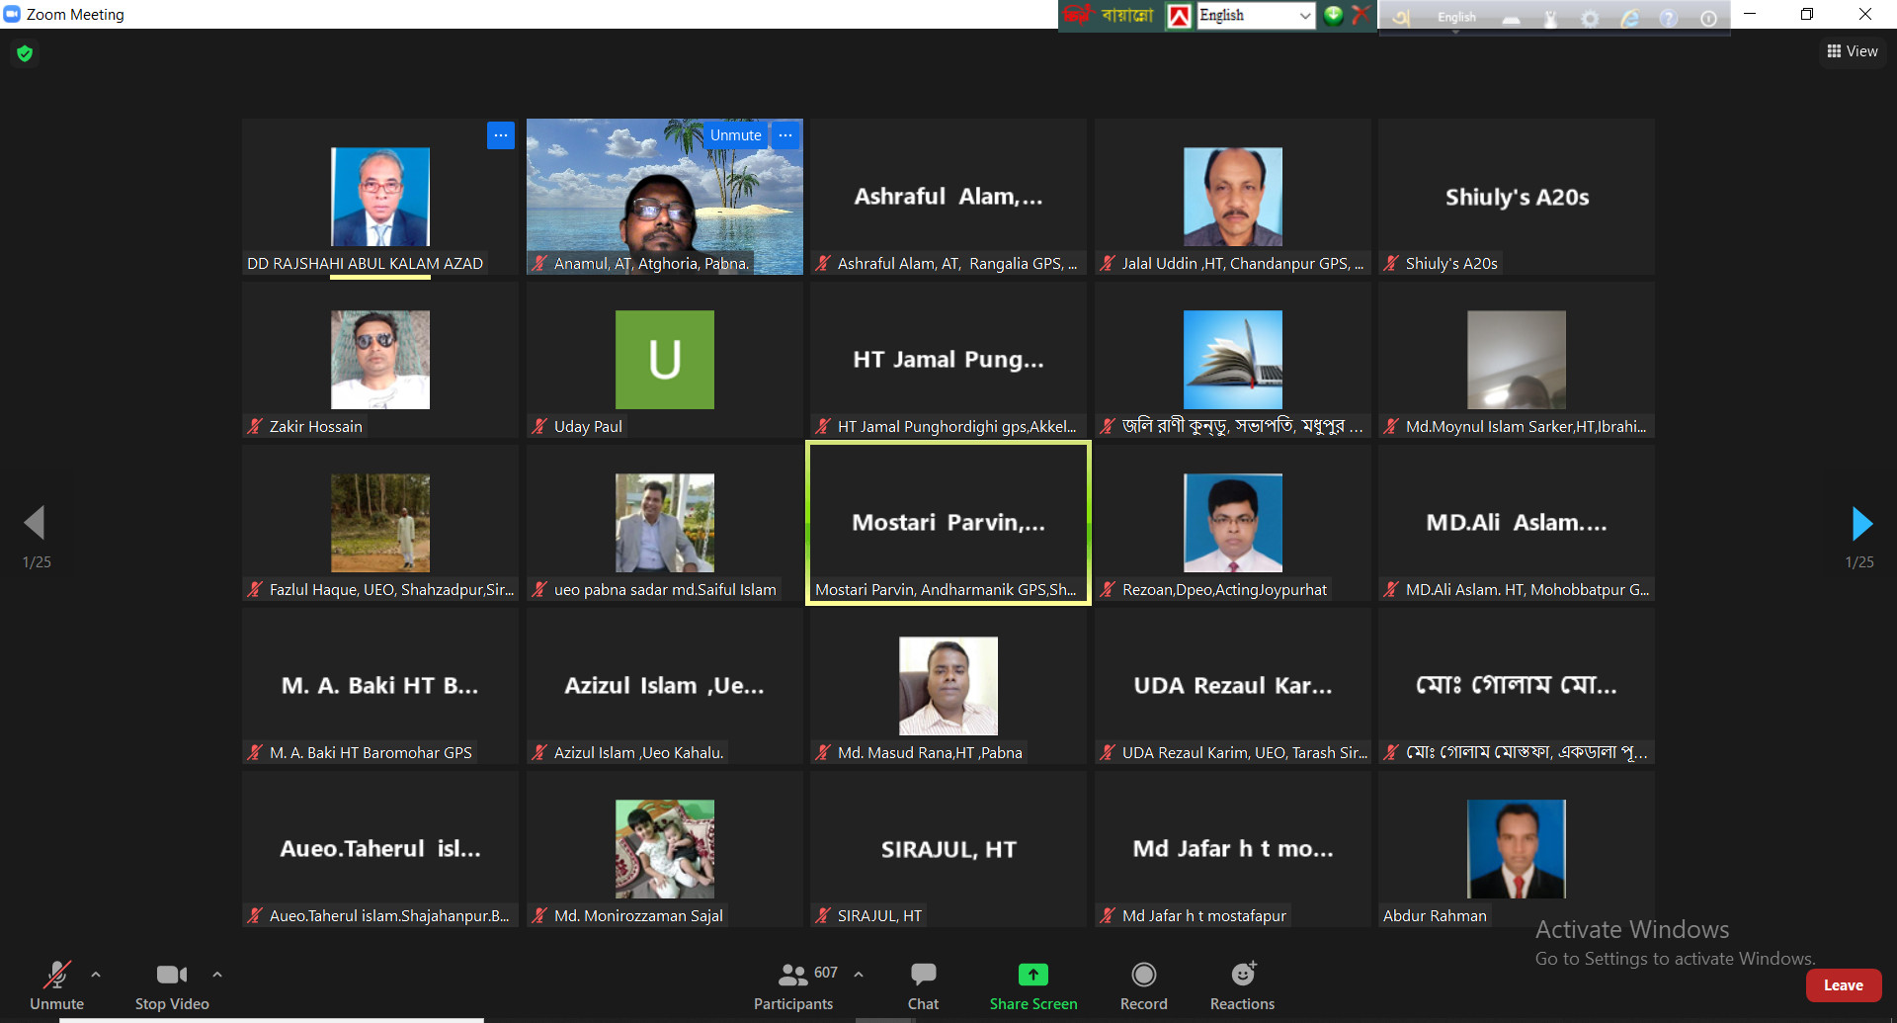Click the muted mic icon beside Uday Paul

point(539,426)
